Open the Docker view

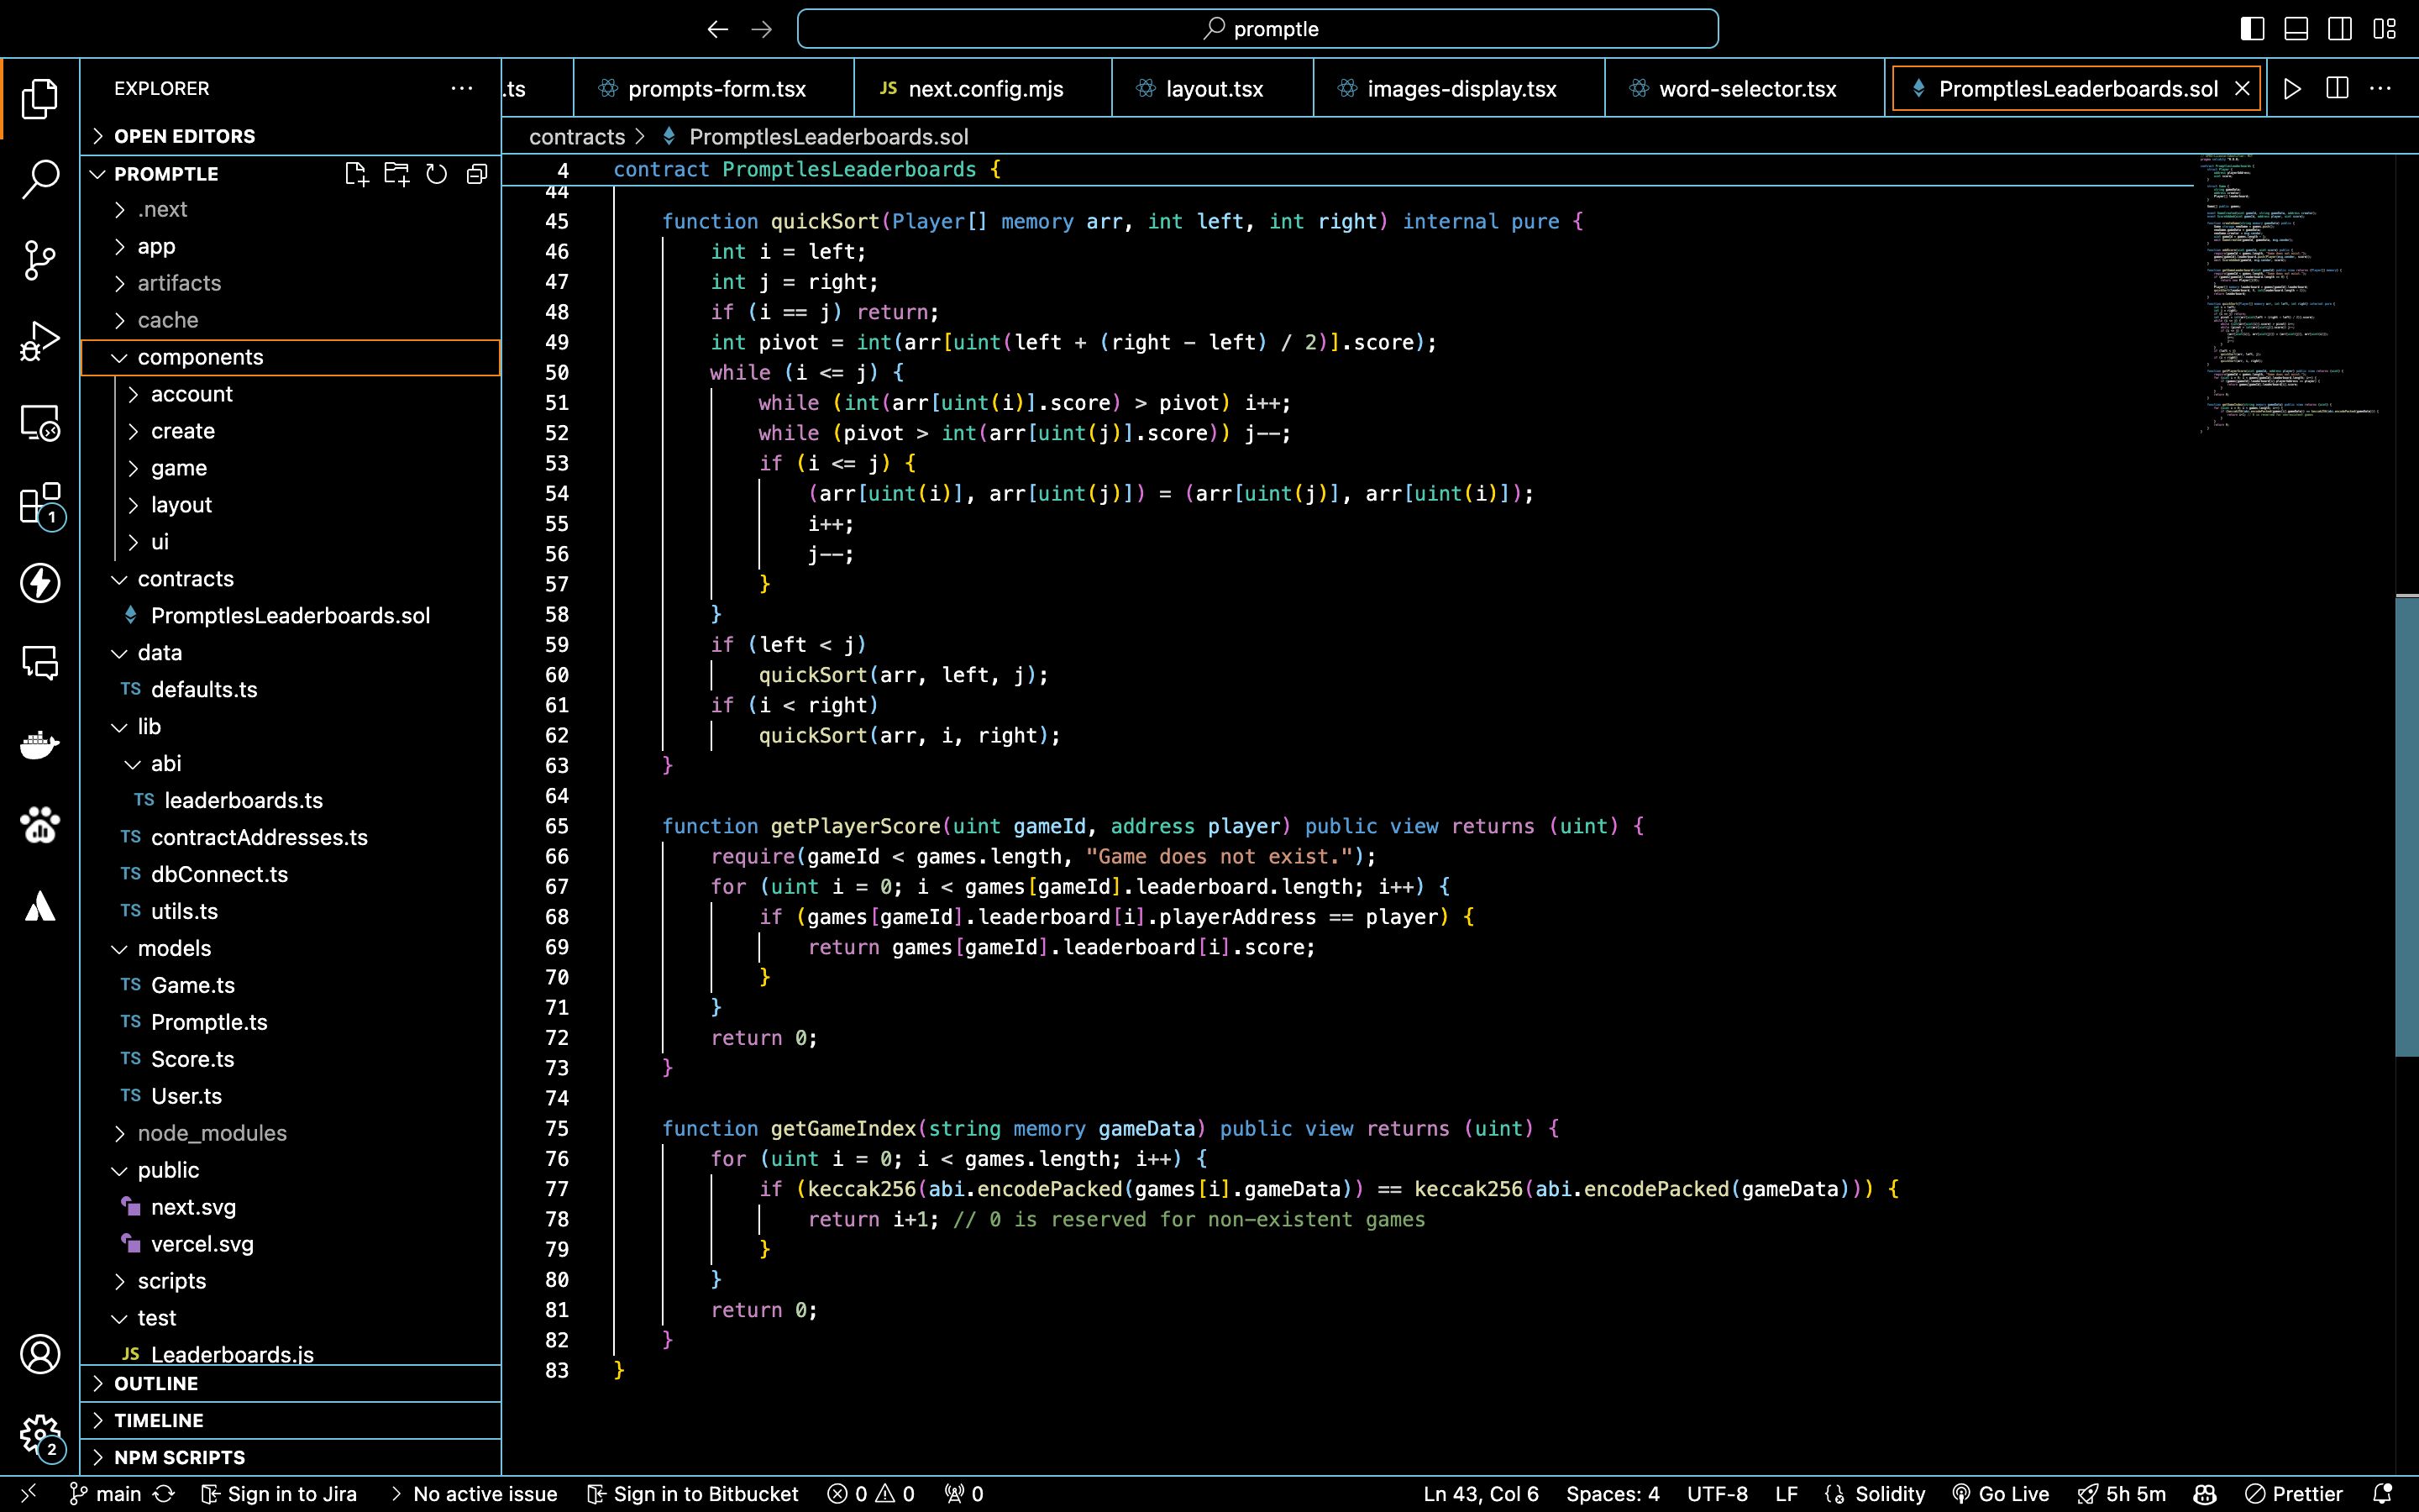click(40, 744)
